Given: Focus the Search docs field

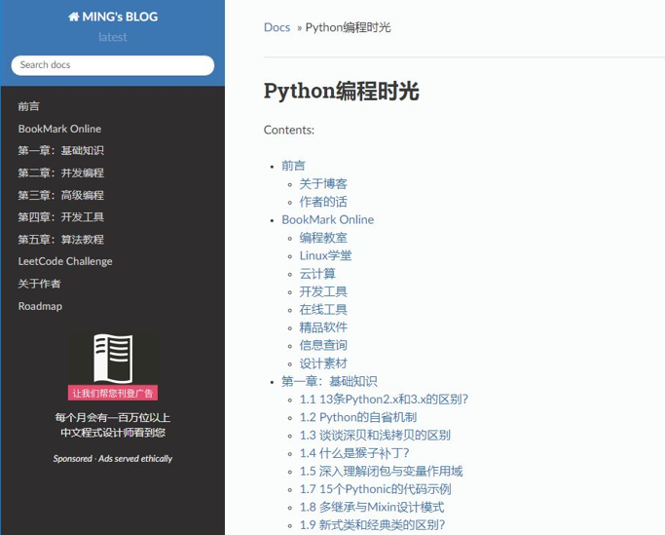Looking at the screenshot, I should (x=112, y=65).
